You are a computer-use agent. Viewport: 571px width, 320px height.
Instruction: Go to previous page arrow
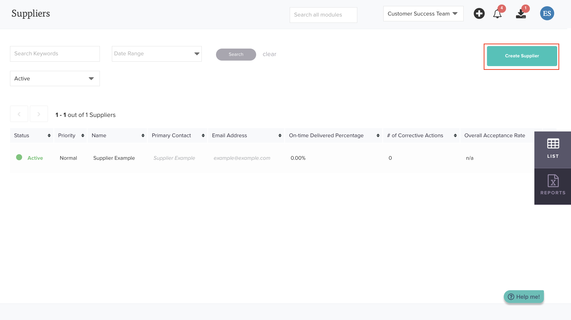pos(19,114)
